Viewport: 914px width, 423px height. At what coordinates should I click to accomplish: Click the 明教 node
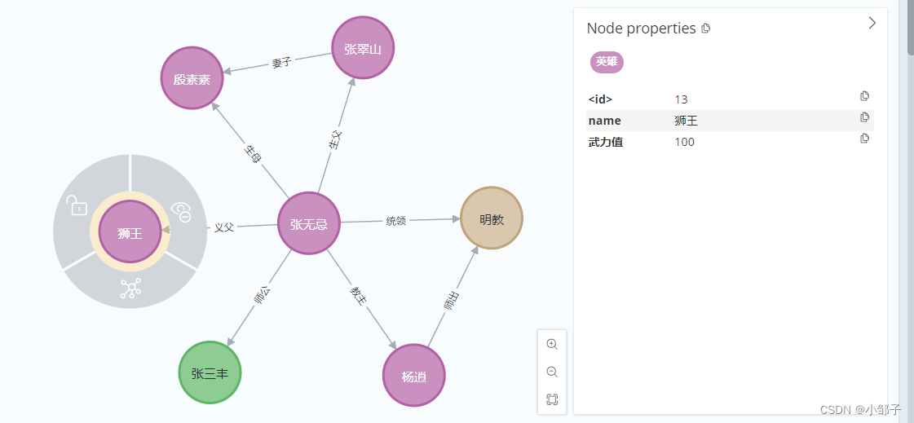(x=491, y=218)
